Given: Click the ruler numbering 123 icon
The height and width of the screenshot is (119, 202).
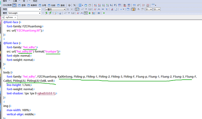Looking at the screenshot, I should [x=148, y=5].
